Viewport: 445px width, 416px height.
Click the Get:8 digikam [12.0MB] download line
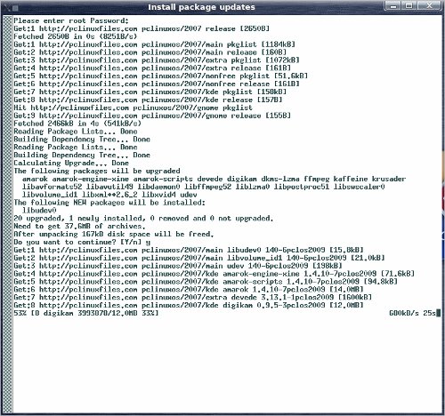pos(189,305)
